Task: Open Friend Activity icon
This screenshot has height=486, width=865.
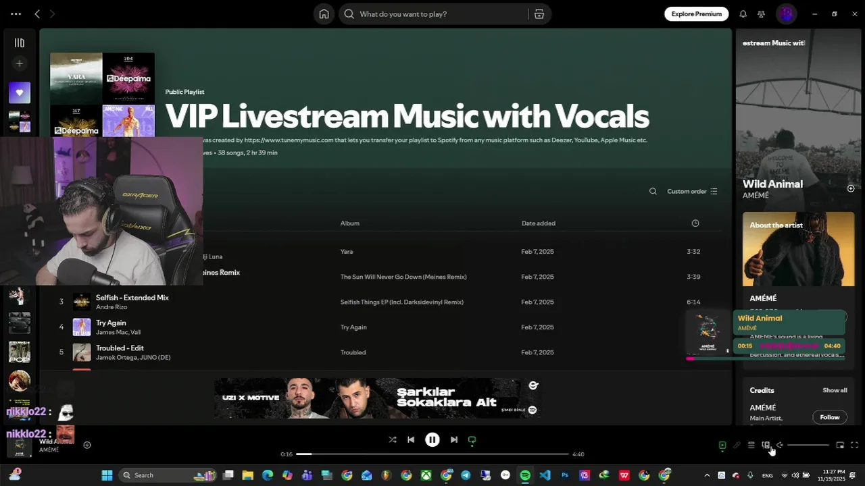Action: click(762, 14)
